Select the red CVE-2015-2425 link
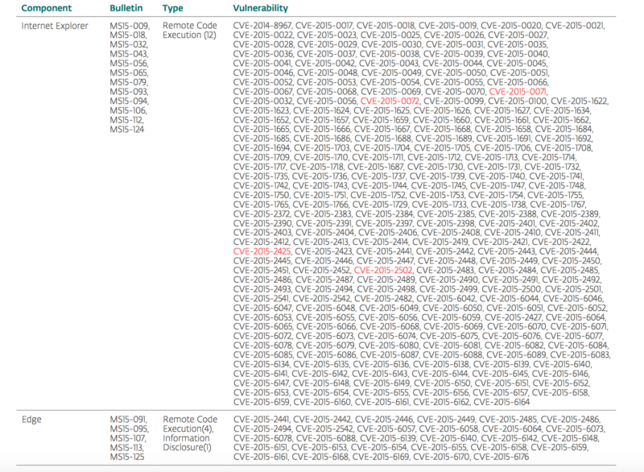The image size is (644, 472). click(x=262, y=251)
